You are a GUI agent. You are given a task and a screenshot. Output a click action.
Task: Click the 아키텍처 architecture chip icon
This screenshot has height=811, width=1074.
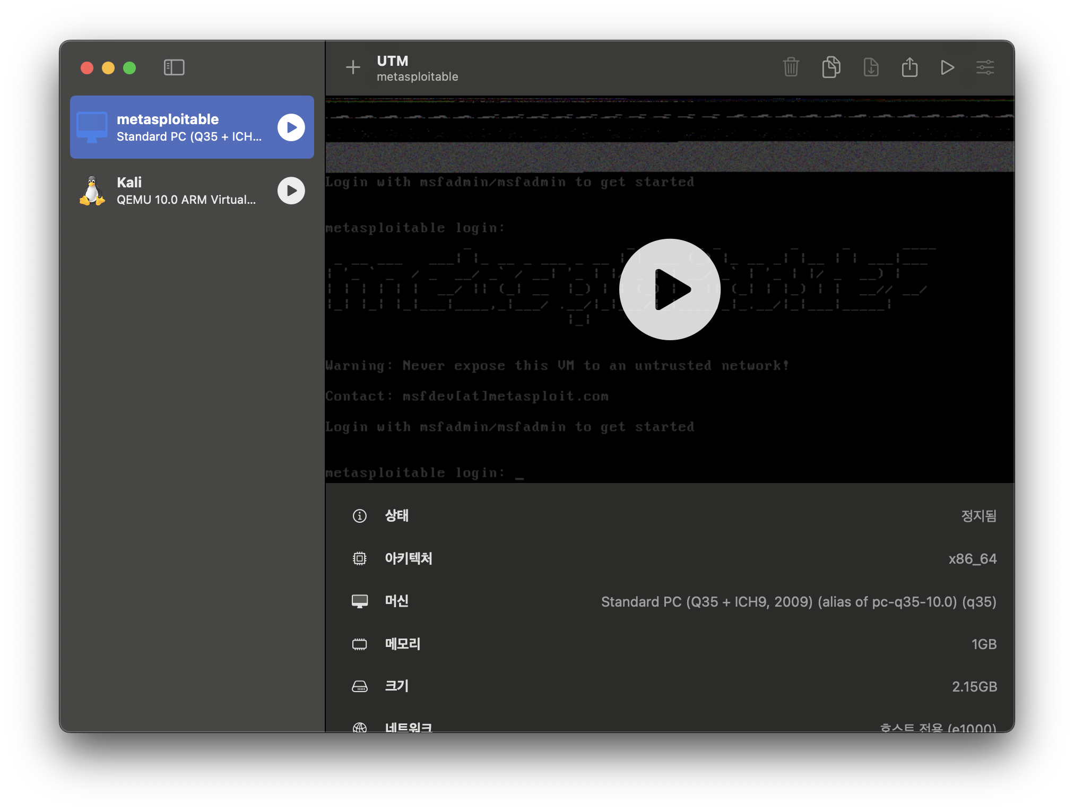tap(360, 558)
